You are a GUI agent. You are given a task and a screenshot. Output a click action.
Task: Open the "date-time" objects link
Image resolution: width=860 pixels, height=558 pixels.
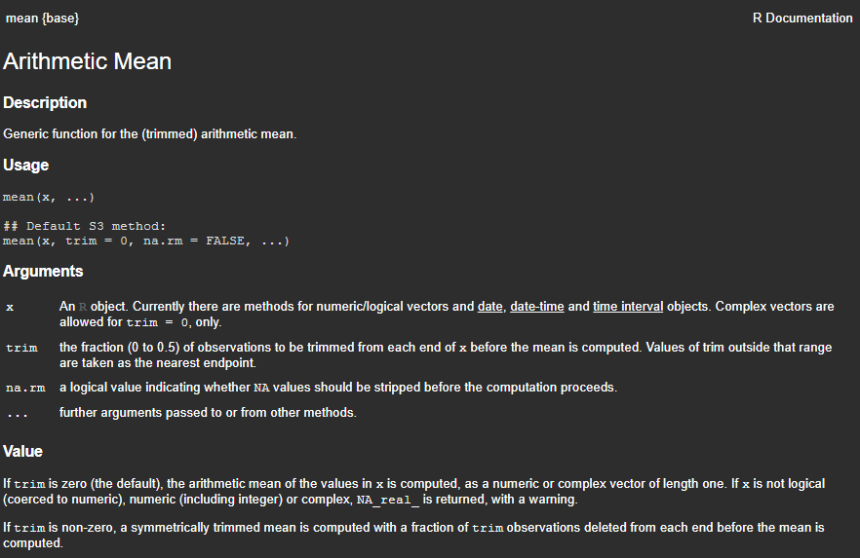click(x=537, y=307)
